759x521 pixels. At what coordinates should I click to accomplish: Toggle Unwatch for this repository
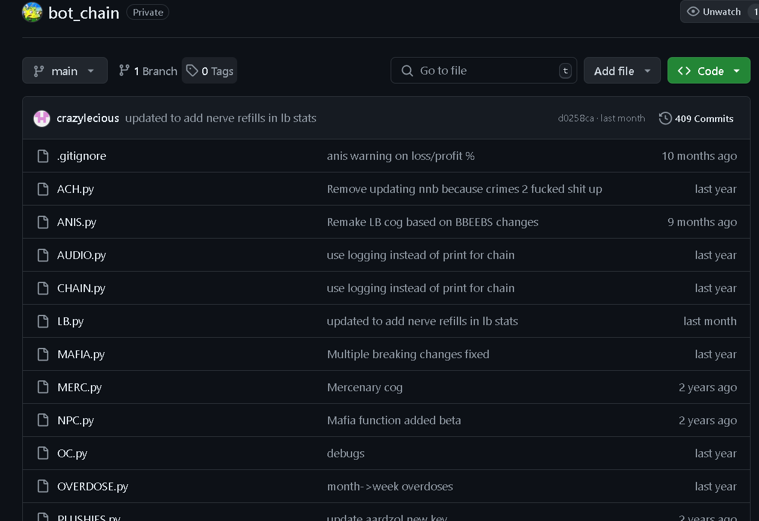(x=714, y=11)
